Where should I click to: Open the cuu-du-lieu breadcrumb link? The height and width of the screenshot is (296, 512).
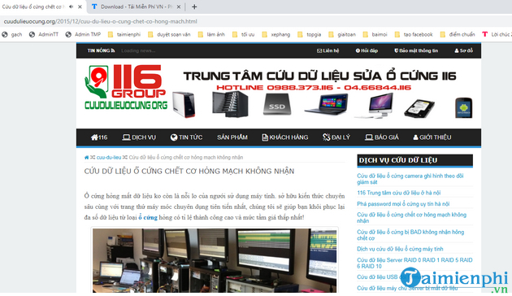(109, 158)
